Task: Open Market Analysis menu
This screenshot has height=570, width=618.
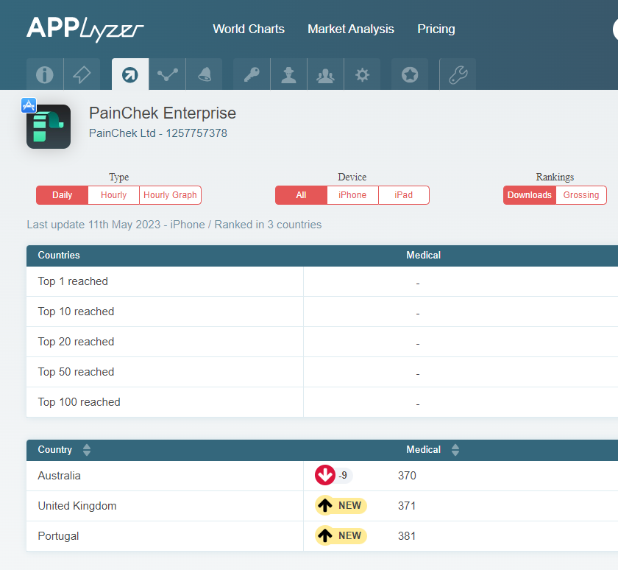Action: 351,29
